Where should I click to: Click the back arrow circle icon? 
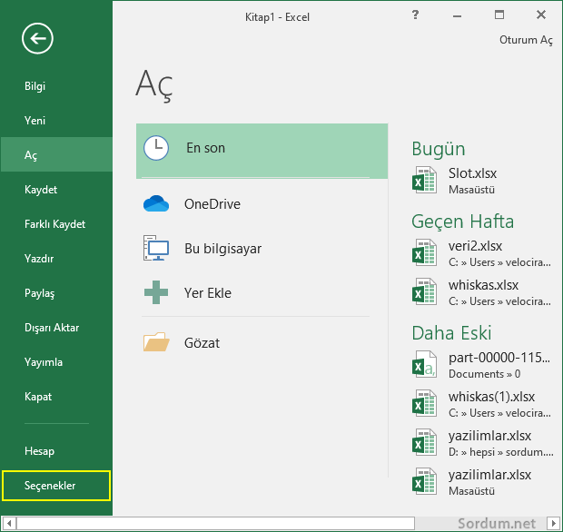[37, 38]
